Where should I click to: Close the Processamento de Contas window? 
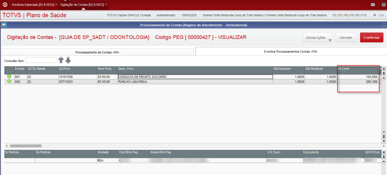pos(384,25)
